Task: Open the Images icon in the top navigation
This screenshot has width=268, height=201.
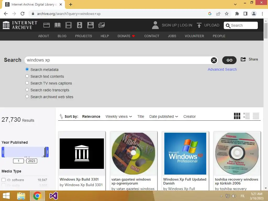Action: (x=102, y=25)
